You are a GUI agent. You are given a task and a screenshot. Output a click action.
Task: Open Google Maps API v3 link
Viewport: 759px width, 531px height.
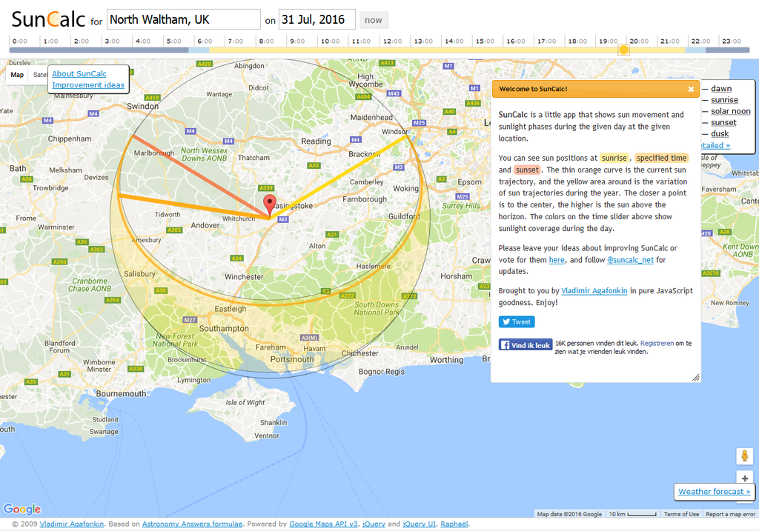(323, 524)
